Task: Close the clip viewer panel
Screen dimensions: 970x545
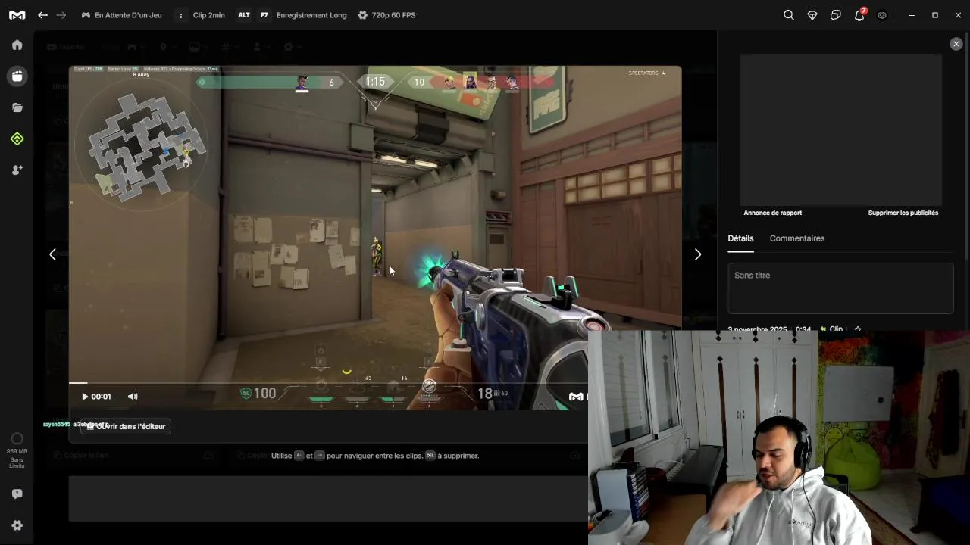Action: (x=956, y=44)
